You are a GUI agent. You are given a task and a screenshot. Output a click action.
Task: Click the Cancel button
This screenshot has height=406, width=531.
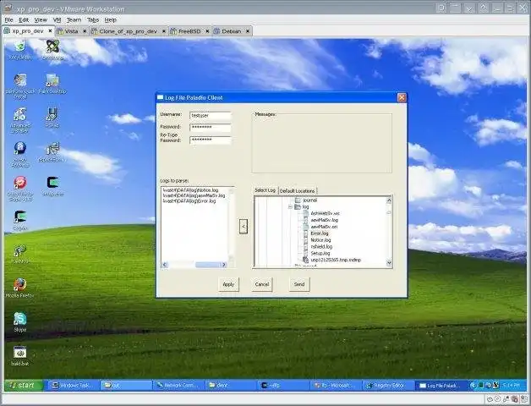tap(262, 284)
